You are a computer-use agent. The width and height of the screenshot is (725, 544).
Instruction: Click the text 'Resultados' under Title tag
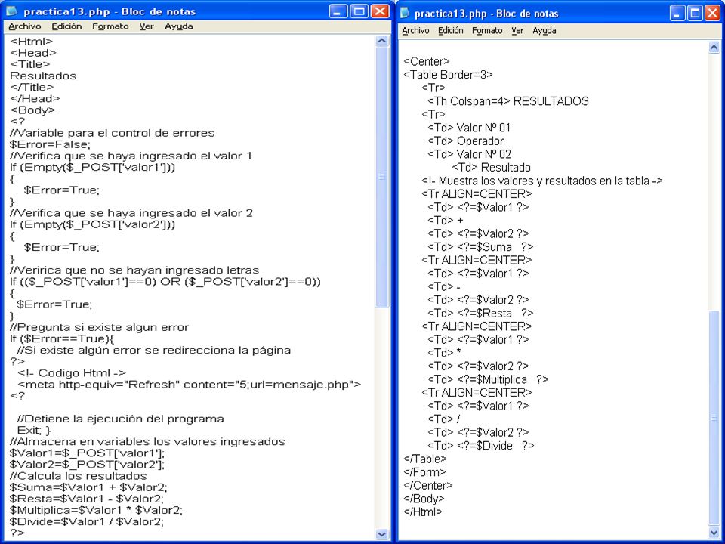point(43,76)
